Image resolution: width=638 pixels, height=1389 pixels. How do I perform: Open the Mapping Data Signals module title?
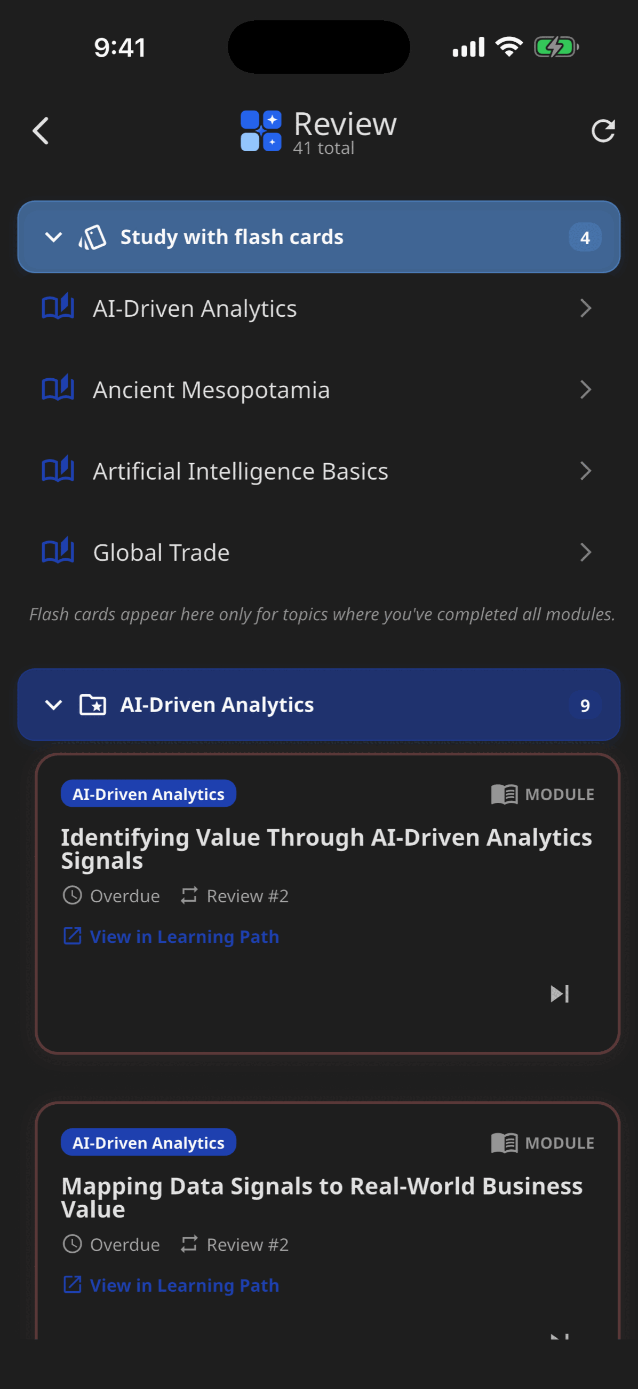[x=322, y=1197]
